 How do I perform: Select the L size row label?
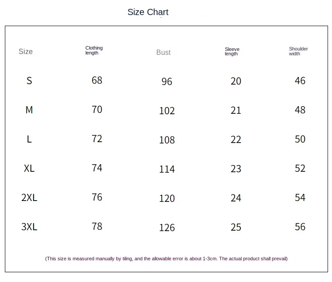29,139
